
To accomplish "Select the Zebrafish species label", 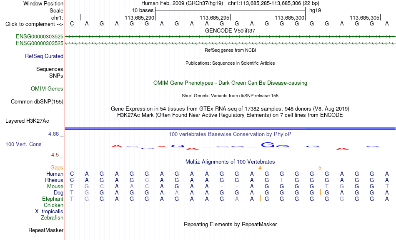I will [x=52, y=218].
